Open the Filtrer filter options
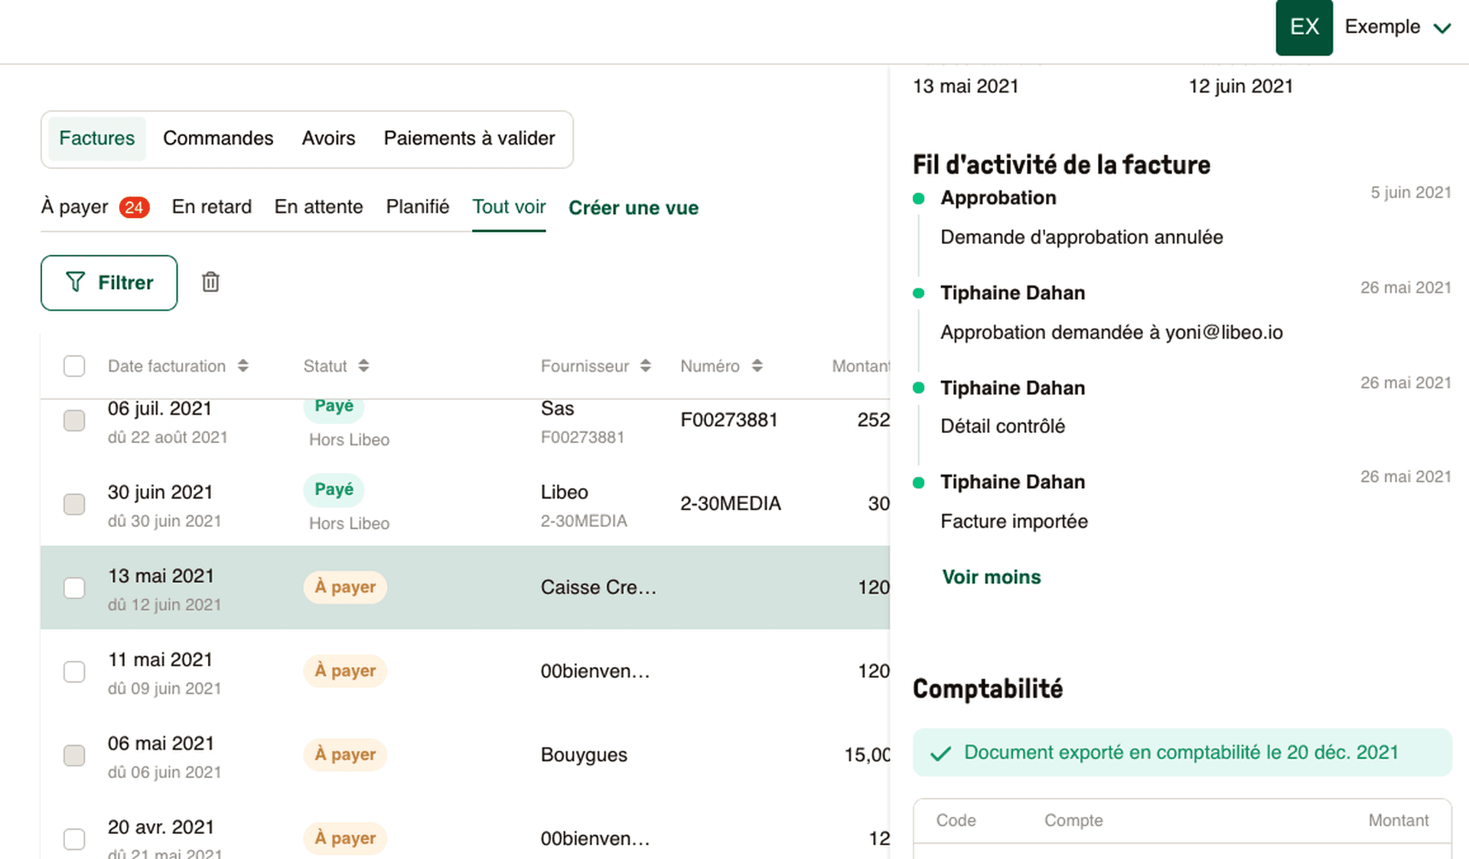This screenshot has height=859, width=1469. coord(109,282)
